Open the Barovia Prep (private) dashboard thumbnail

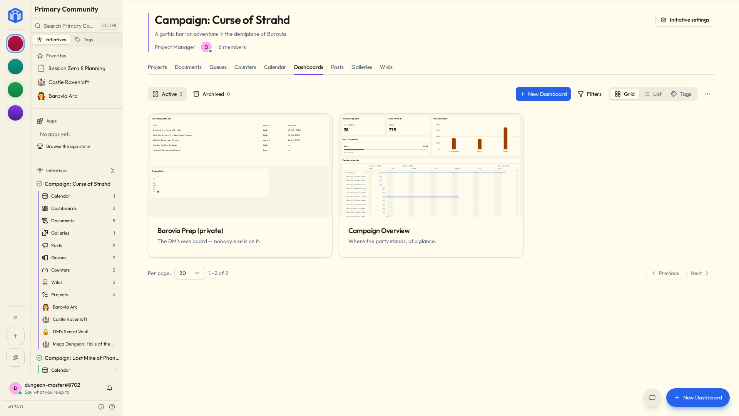pyautogui.click(x=240, y=165)
